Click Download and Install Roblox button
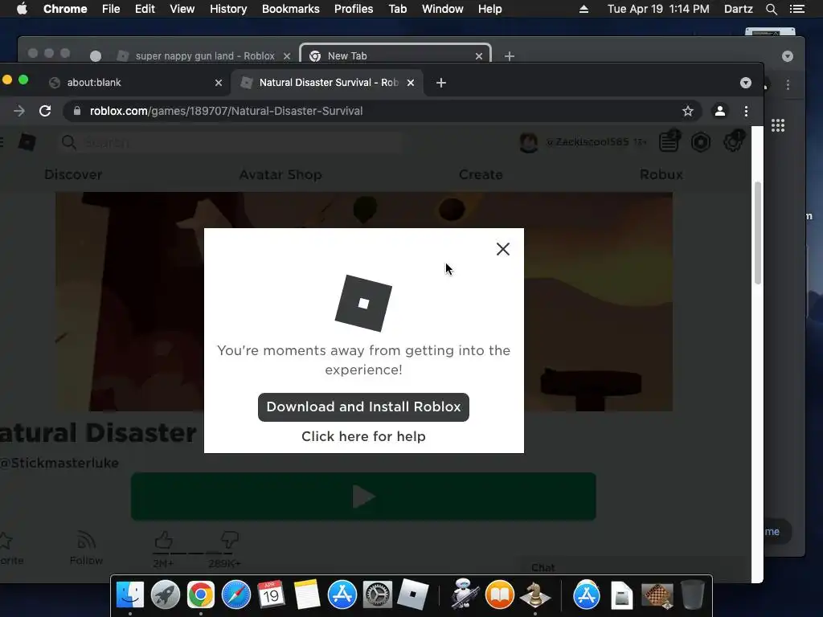This screenshot has width=823, height=617. [363, 407]
